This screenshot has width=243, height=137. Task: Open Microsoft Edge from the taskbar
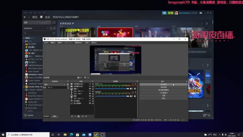[71, 135]
